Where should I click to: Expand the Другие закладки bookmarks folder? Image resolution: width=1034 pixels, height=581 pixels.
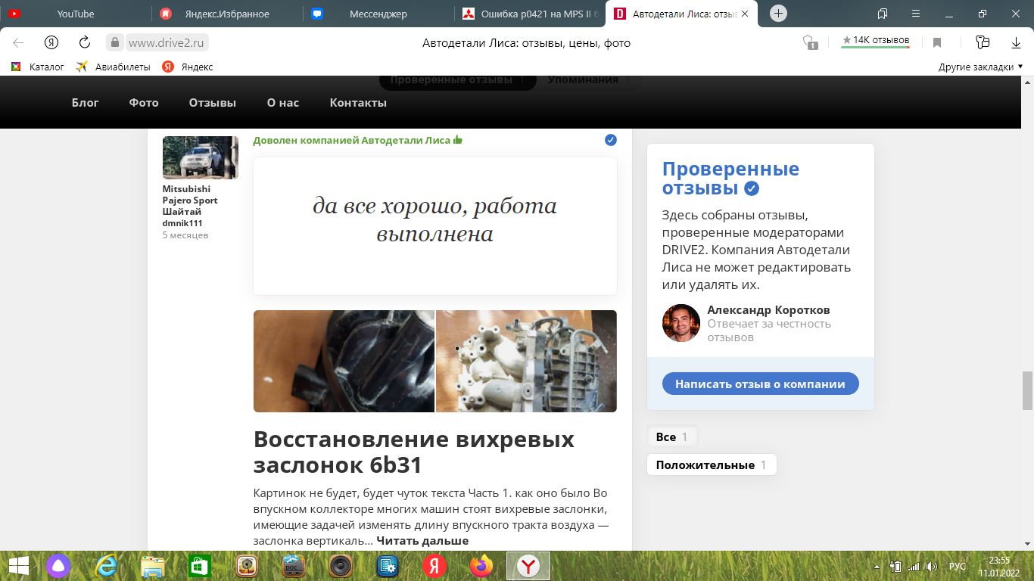(x=980, y=67)
